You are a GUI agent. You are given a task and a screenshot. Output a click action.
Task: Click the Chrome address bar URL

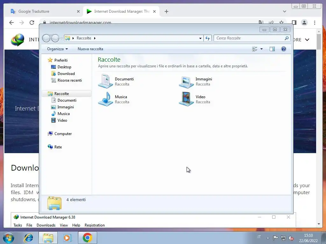pyautogui.click(x=80, y=23)
